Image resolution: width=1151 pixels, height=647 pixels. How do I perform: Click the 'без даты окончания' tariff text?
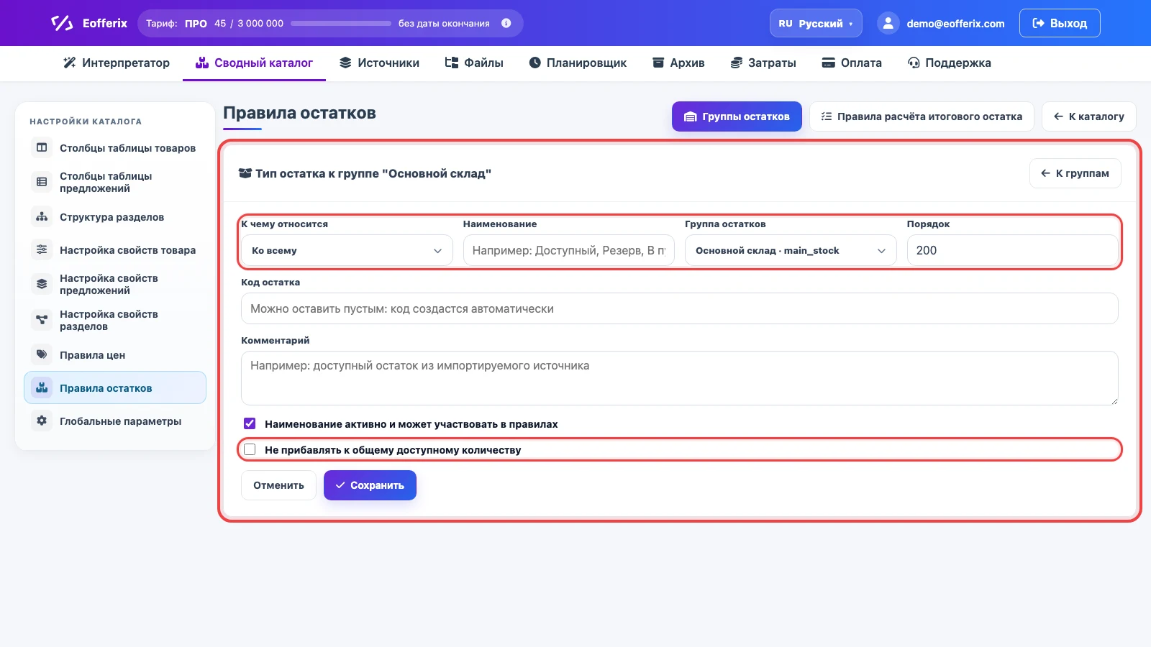coord(444,23)
